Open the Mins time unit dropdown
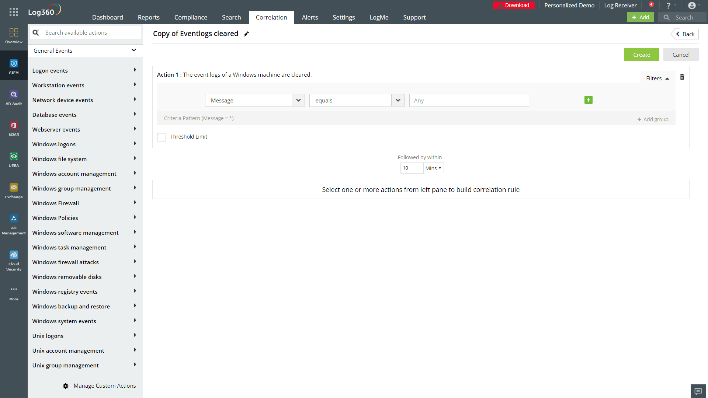 433,168
